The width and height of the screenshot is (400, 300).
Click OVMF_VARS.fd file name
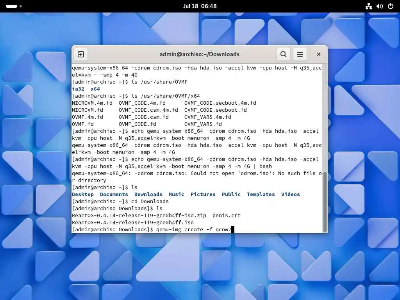click(203, 124)
